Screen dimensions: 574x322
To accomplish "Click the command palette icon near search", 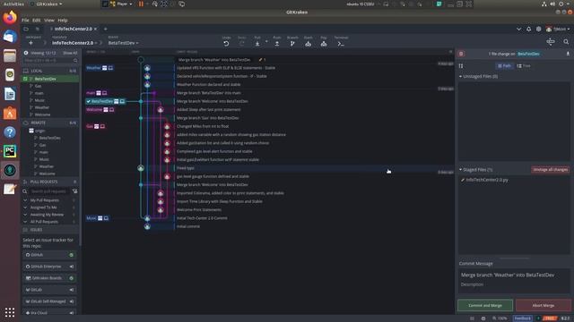I will coord(550,42).
